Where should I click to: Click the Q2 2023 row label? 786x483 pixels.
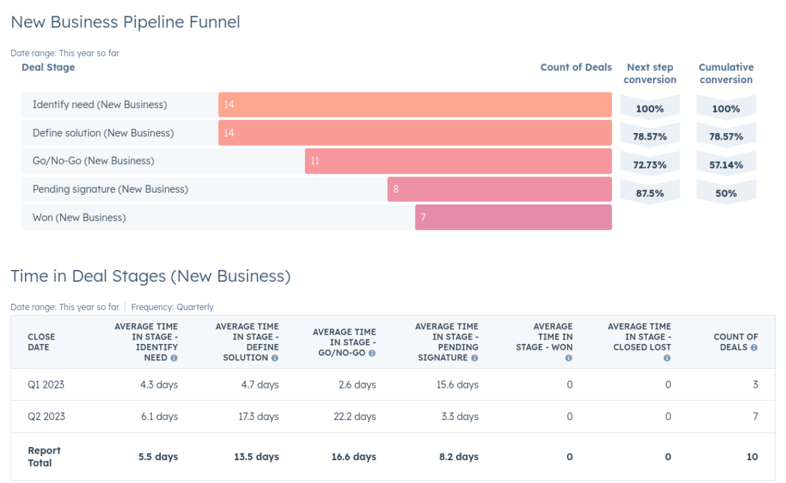tap(46, 416)
